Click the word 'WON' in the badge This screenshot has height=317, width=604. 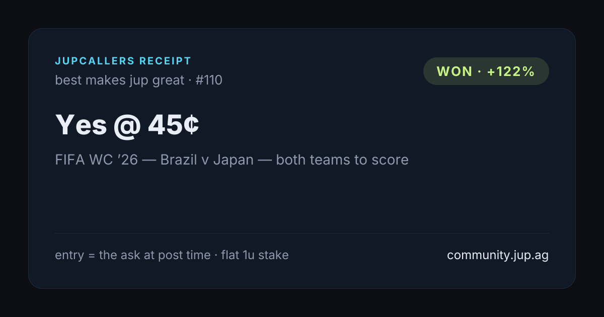(455, 71)
